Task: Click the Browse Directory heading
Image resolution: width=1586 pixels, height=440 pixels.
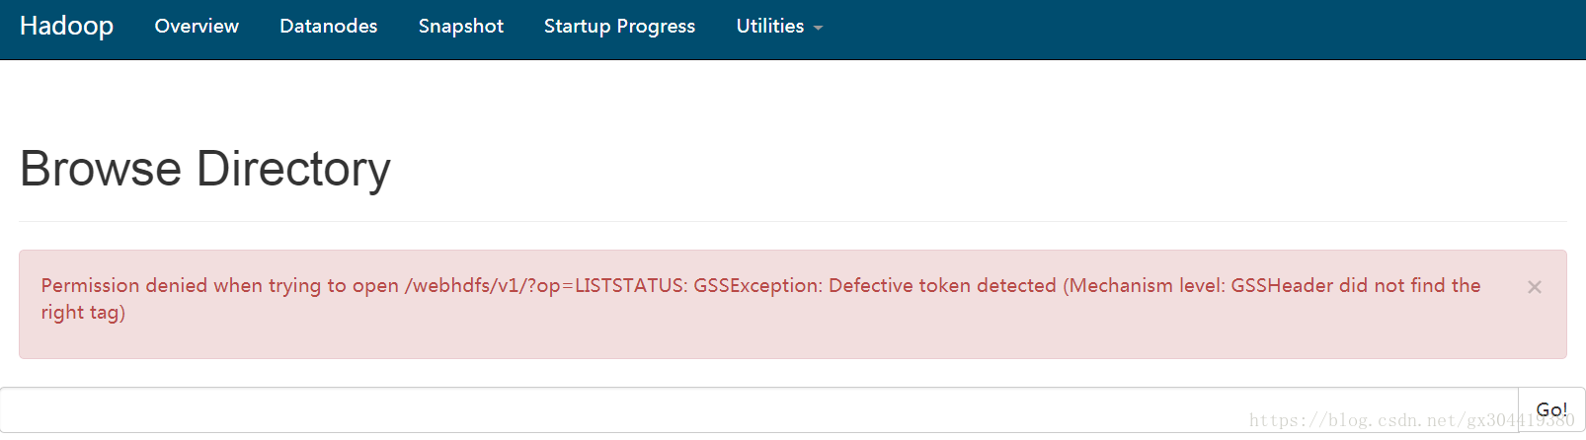Action: pyautogui.click(x=204, y=169)
